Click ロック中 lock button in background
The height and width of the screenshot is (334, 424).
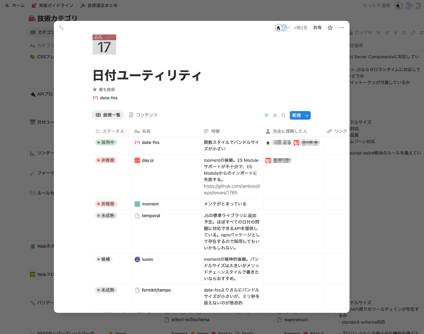point(360,33)
